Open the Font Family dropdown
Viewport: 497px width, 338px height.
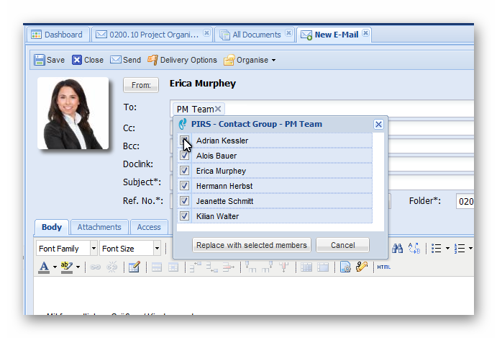click(x=67, y=249)
